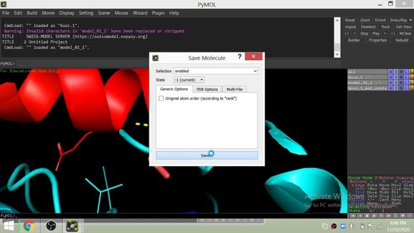
Task: Click the Get View button
Action: point(404,27)
